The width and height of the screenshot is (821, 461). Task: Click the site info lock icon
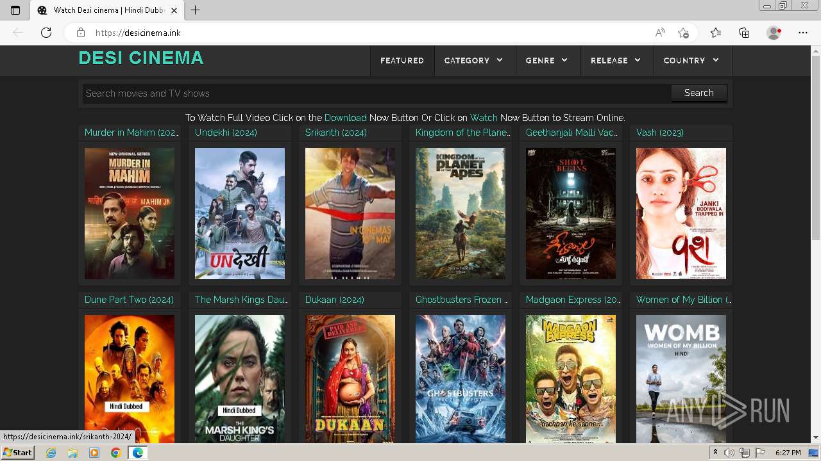[81, 33]
